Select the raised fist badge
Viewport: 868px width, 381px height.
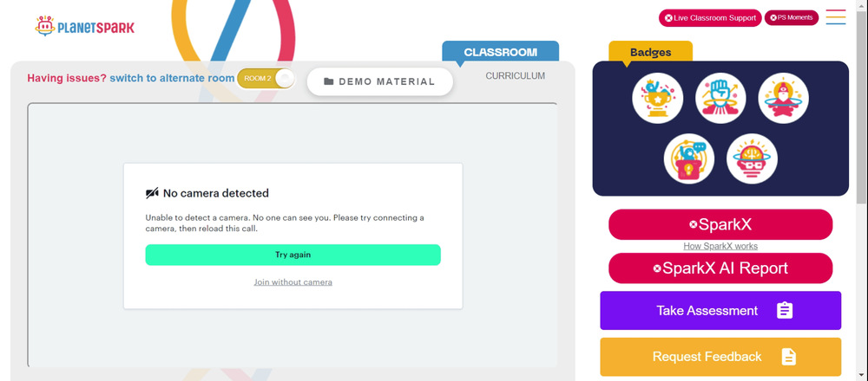click(x=720, y=99)
